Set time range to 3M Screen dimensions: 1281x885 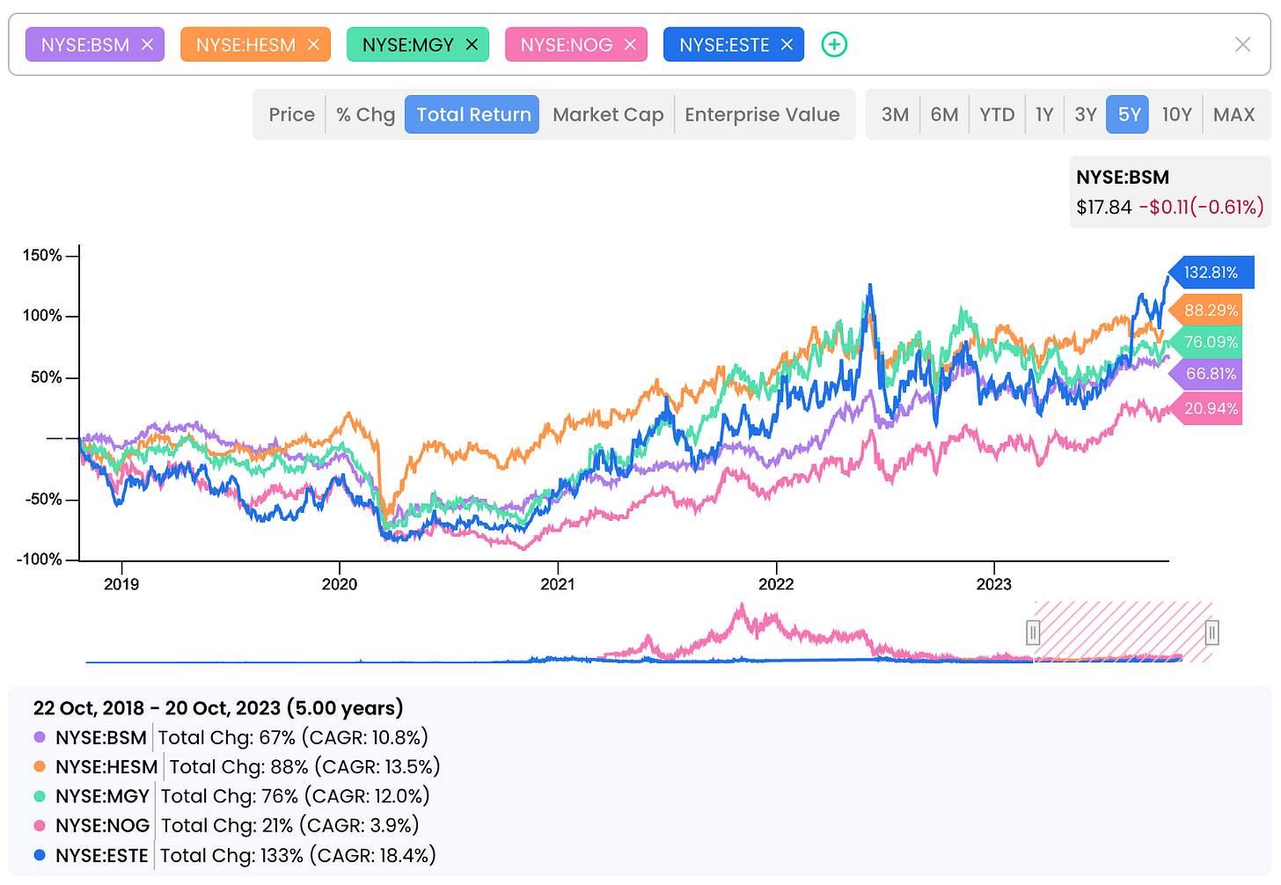(895, 114)
